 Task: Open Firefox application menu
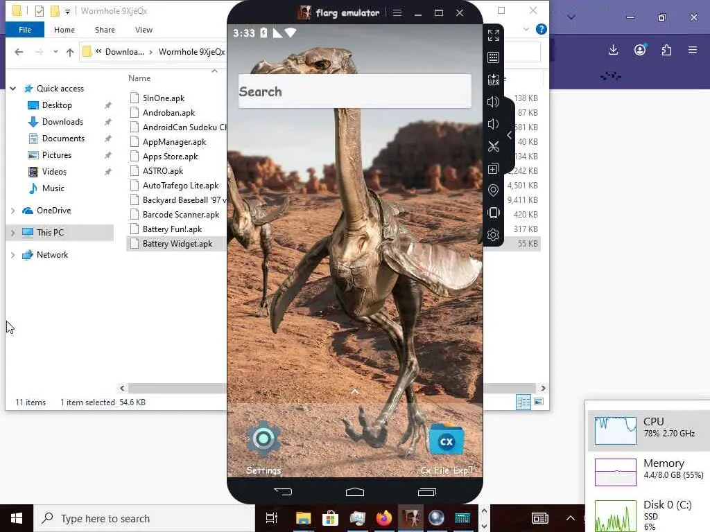coord(693,50)
